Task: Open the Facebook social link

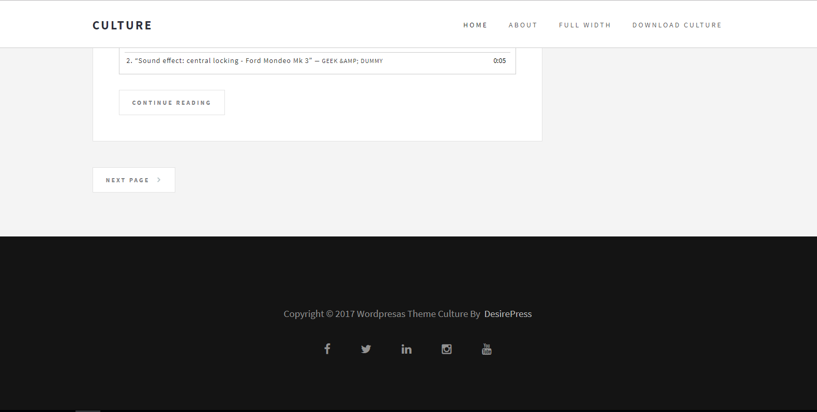Action: click(327, 349)
